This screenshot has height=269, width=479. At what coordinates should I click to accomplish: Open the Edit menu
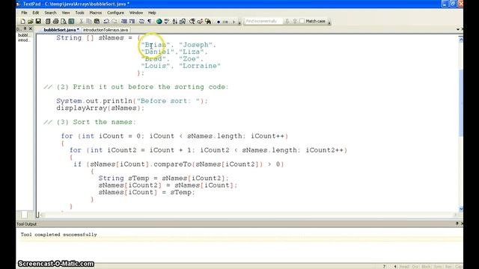coord(36,13)
